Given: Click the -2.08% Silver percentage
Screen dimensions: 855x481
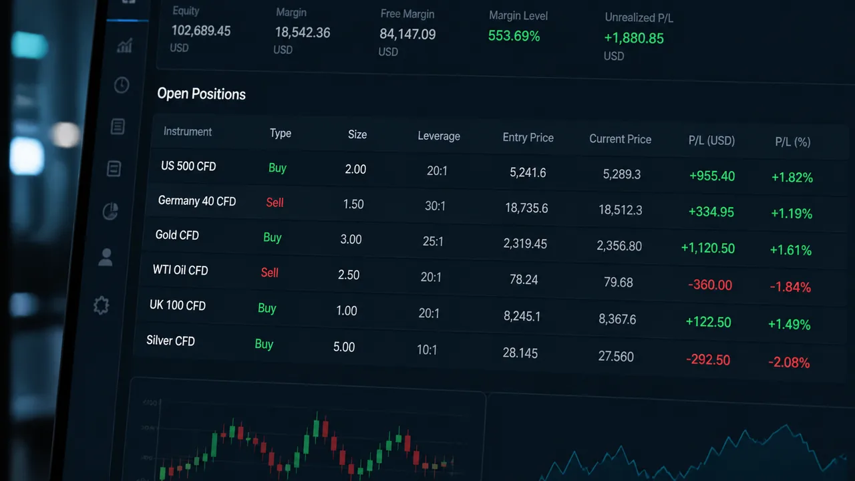Looking at the screenshot, I should click(x=789, y=363).
